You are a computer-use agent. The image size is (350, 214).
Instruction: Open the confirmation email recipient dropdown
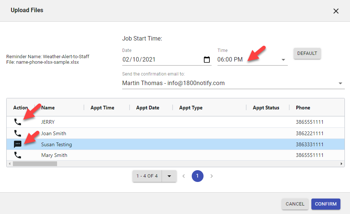[340, 83]
